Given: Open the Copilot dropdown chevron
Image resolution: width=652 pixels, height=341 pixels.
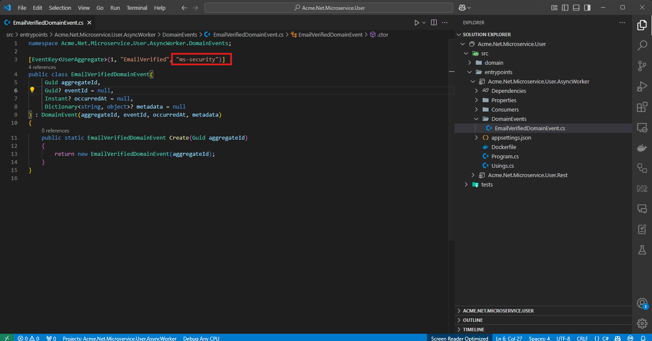Looking at the screenshot, I should (x=469, y=8).
